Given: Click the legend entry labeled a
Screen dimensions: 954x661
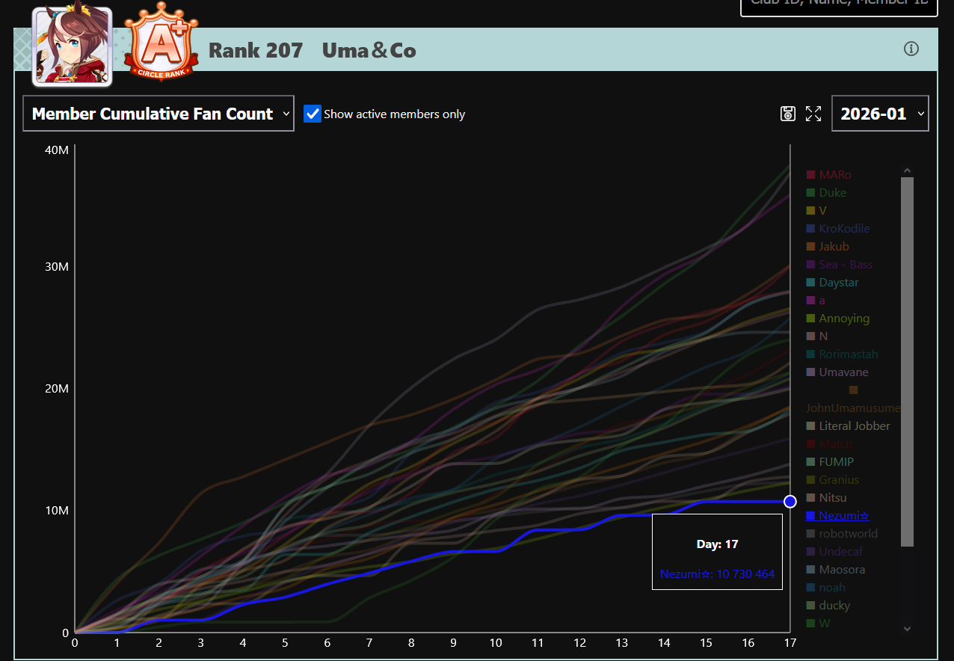Looking at the screenshot, I should [816, 301].
